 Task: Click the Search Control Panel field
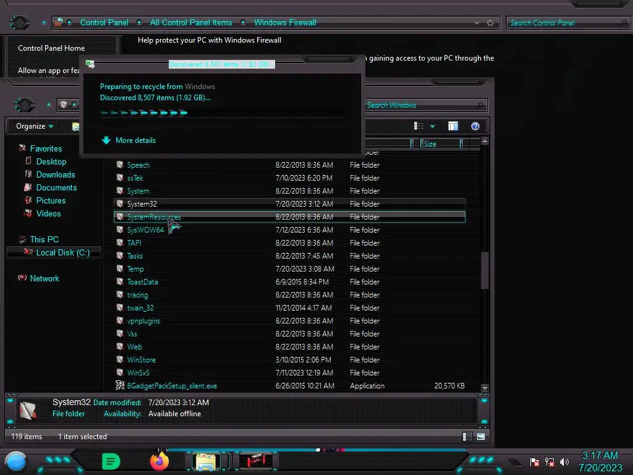pyautogui.click(x=567, y=23)
